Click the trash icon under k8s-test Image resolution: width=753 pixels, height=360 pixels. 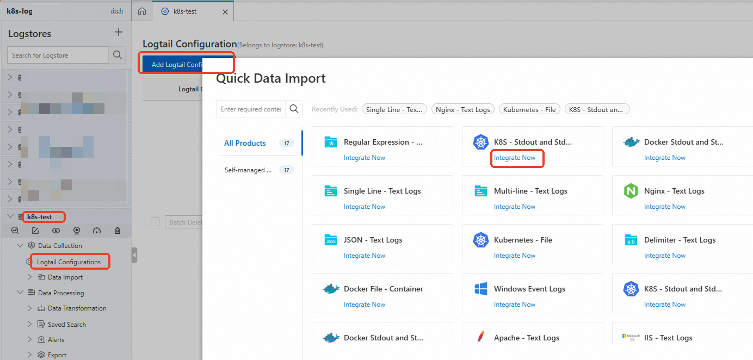click(x=118, y=231)
